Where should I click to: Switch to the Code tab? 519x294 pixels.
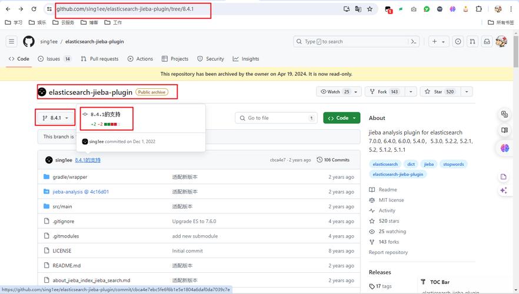[x=19, y=59]
